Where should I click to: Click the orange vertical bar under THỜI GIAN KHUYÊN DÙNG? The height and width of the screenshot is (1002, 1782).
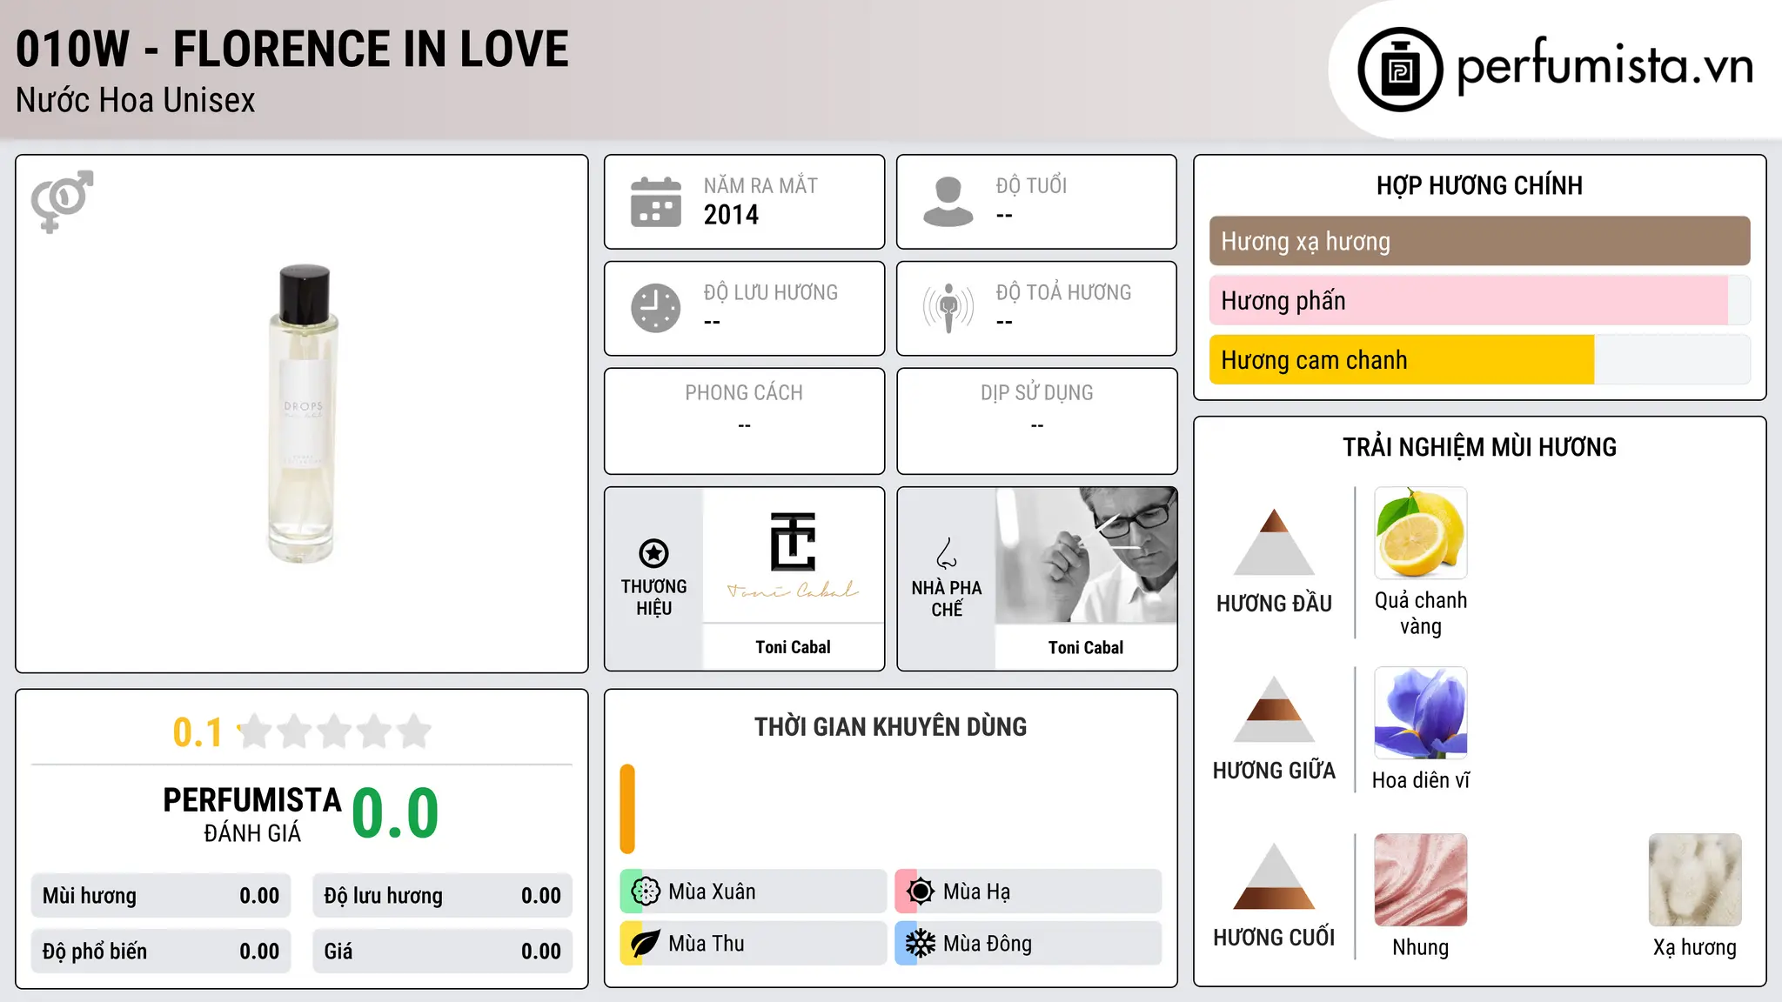pyautogui.click(x=627, y=809)
